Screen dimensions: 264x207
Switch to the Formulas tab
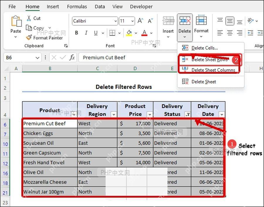[x=77, y=6]
